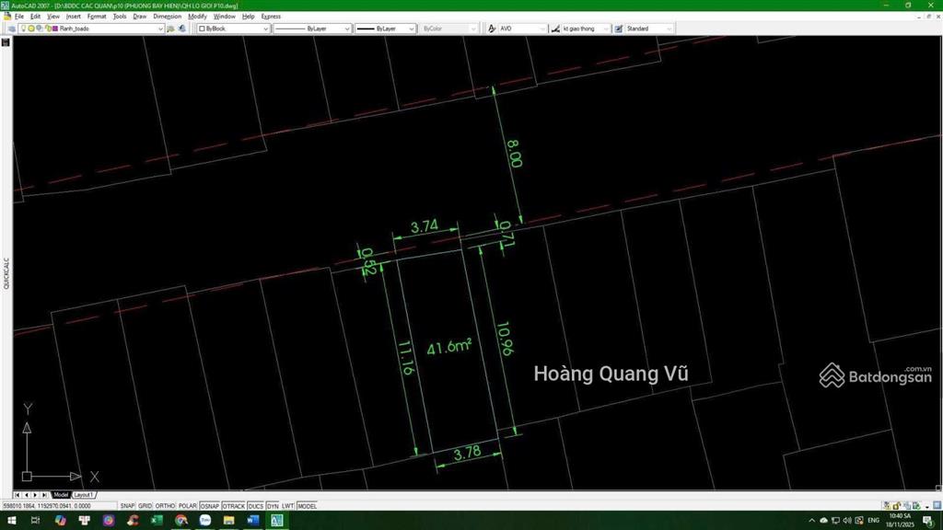Click the volume icon in system tray
The height and width of the screenshot is (530, 943).
[x=847, y=521]
